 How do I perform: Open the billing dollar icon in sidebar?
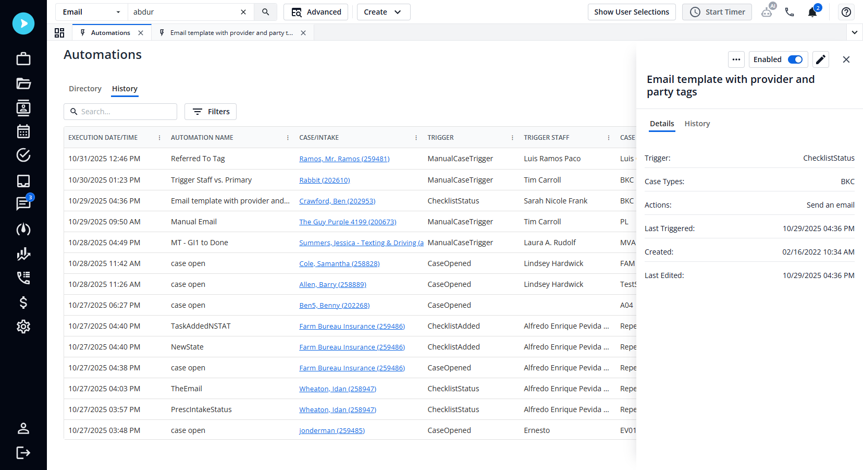pyautogui.click(x=23, y=303)
